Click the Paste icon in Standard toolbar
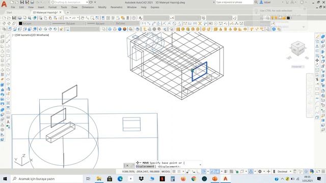This screenshot has height=183, width=326. [x=50, y=18]
